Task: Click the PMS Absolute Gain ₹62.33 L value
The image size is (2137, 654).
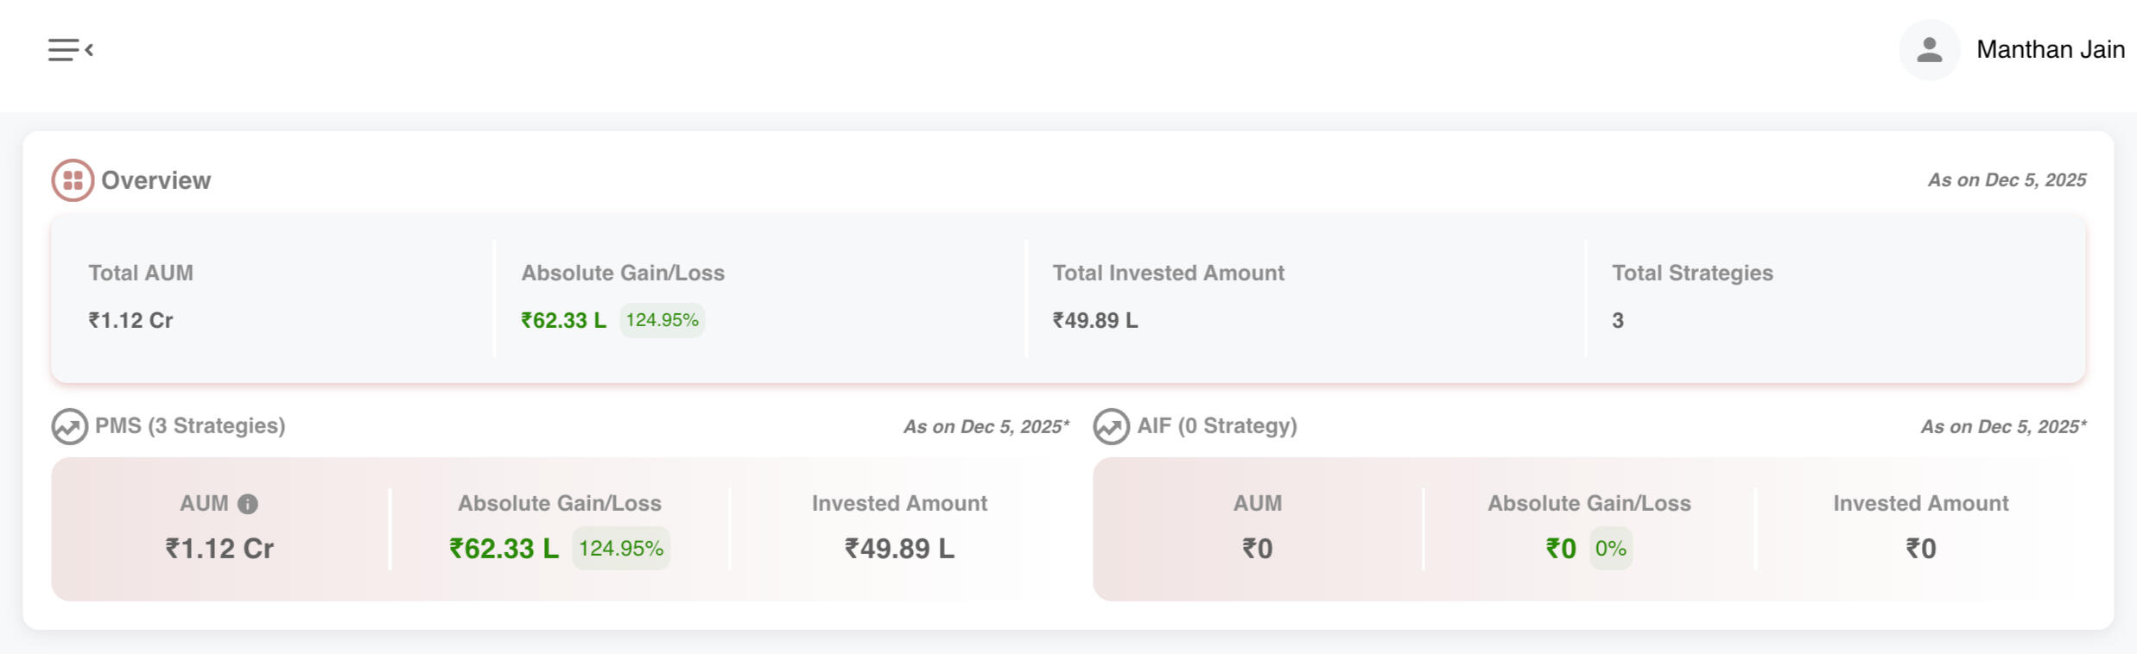Action: pyautogui.click(x=504, y=549)
